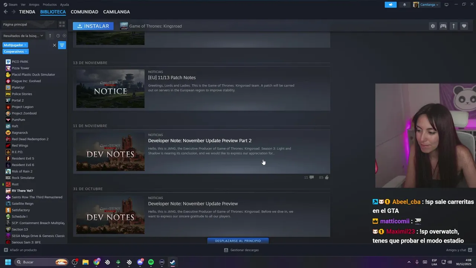Open Página principal library home

coord(28,24)
